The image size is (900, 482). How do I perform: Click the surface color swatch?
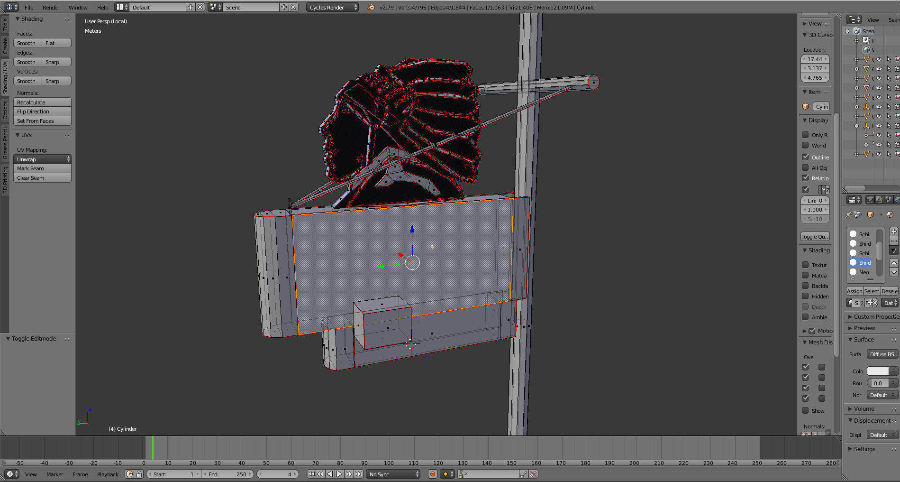pyautogui.click(x=878, y=371)
